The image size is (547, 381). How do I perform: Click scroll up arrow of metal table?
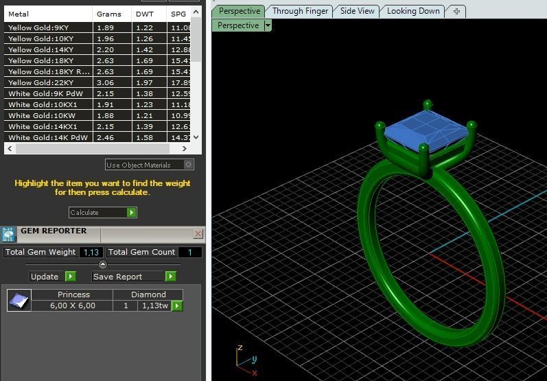(x=196, y=12)
